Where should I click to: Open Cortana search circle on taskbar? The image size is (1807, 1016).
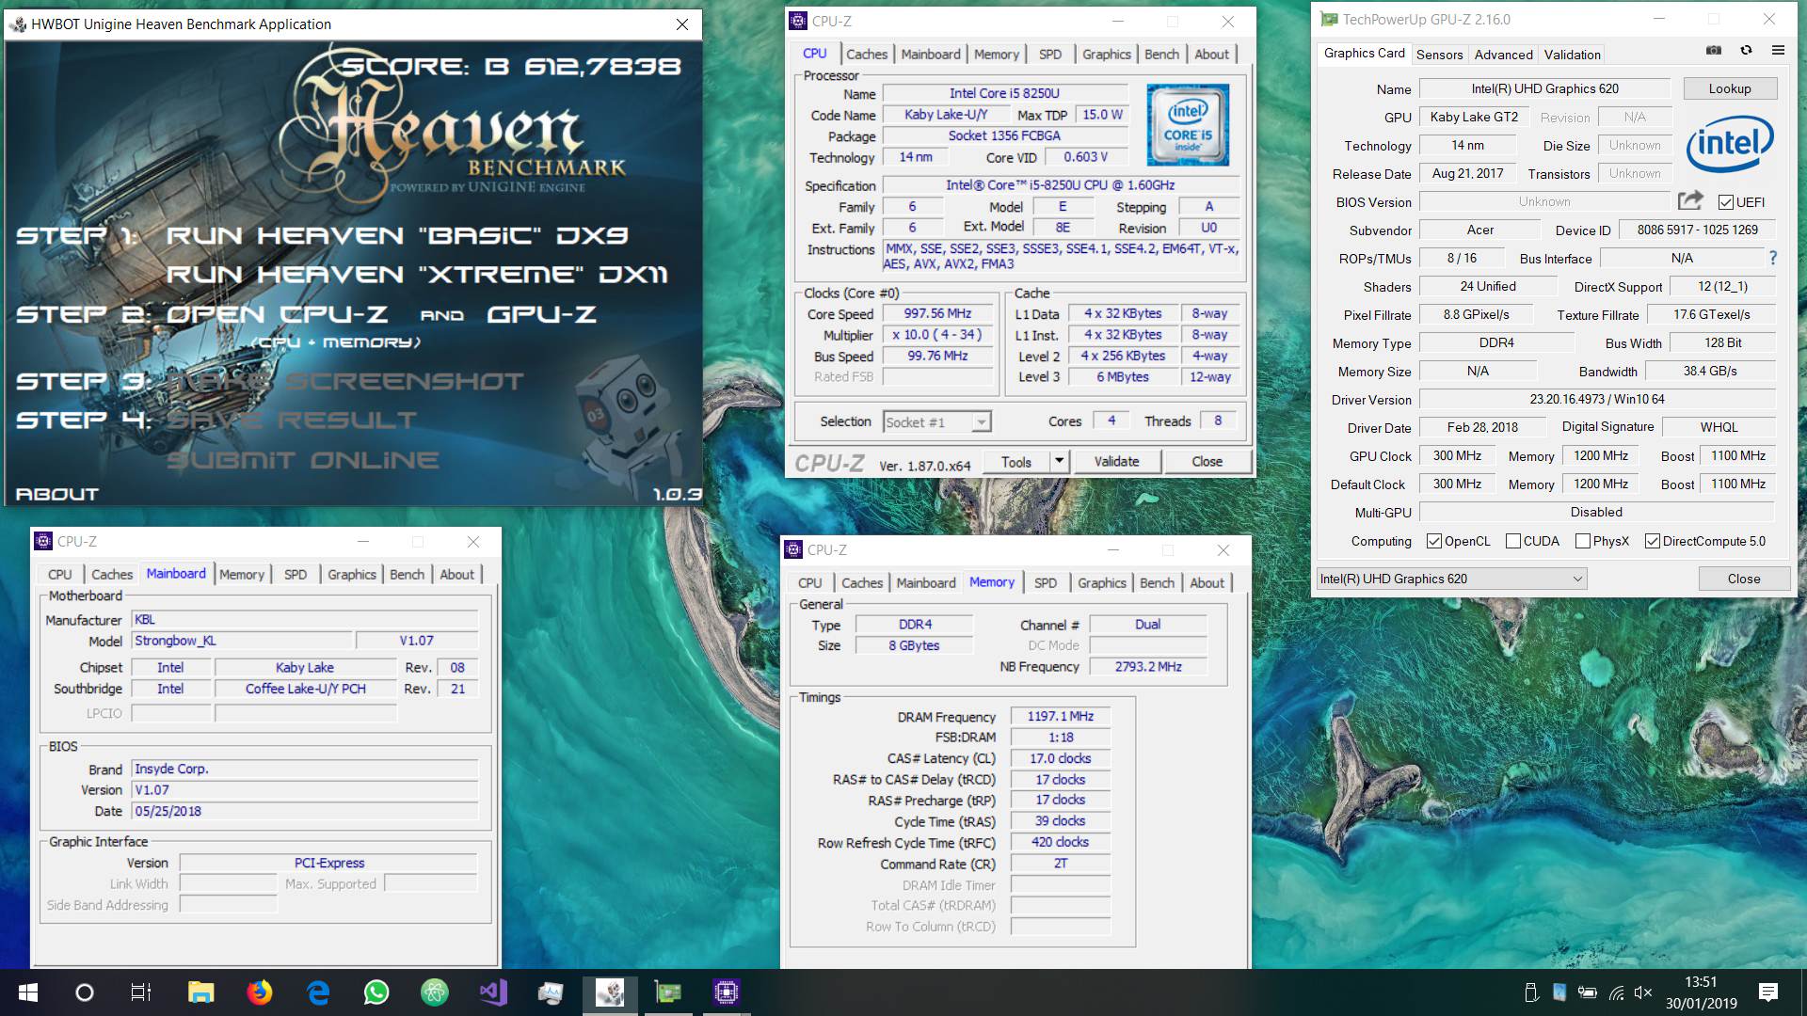click(x=84, y=992)
